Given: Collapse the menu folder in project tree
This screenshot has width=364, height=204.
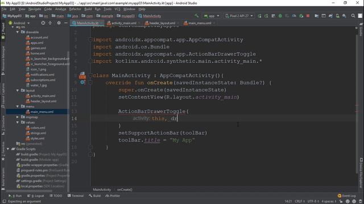Looking at the screenshot, I should (18, 107).
